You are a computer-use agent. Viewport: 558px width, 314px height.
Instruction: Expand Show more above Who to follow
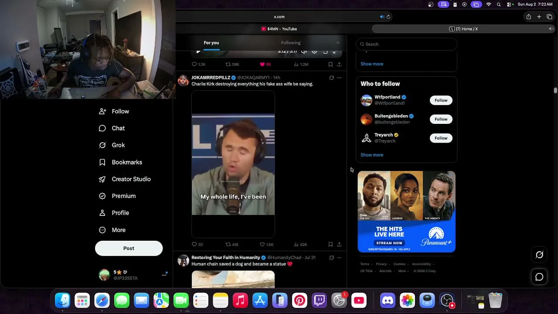pos(372,64)
